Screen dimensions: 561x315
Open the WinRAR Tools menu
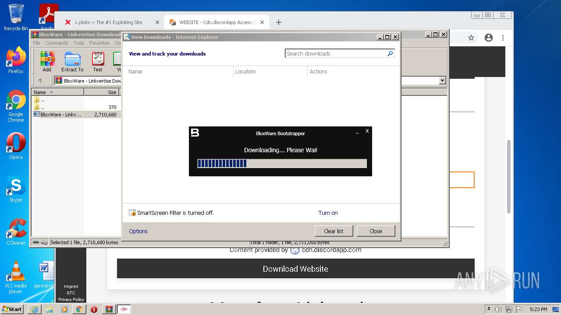click(x=79, y=43)
